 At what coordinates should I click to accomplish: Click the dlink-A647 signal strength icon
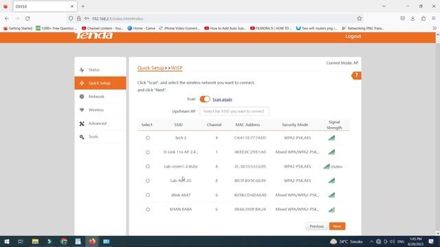[x=331, y=195]
